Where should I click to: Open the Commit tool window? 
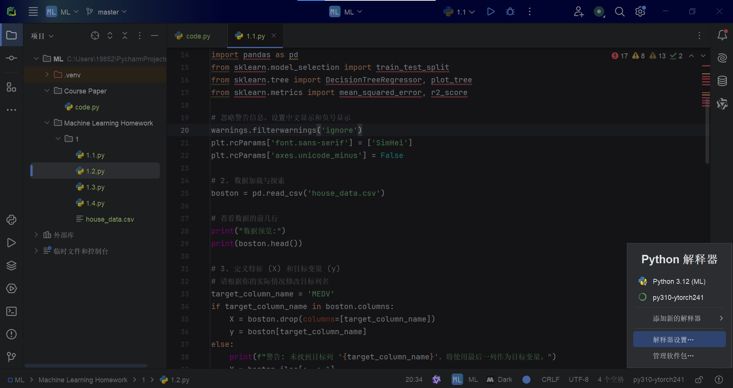(x=11, y=58)
